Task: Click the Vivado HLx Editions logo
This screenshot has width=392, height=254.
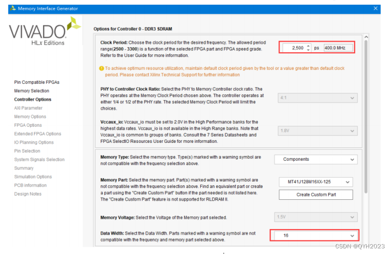Action: pyautogui.click(x=45, y=32)
